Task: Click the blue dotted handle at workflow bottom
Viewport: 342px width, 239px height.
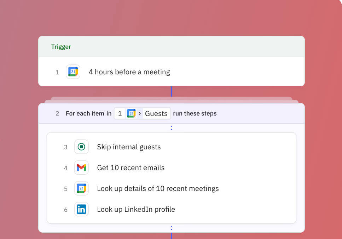Action: [x=172, y=228]
